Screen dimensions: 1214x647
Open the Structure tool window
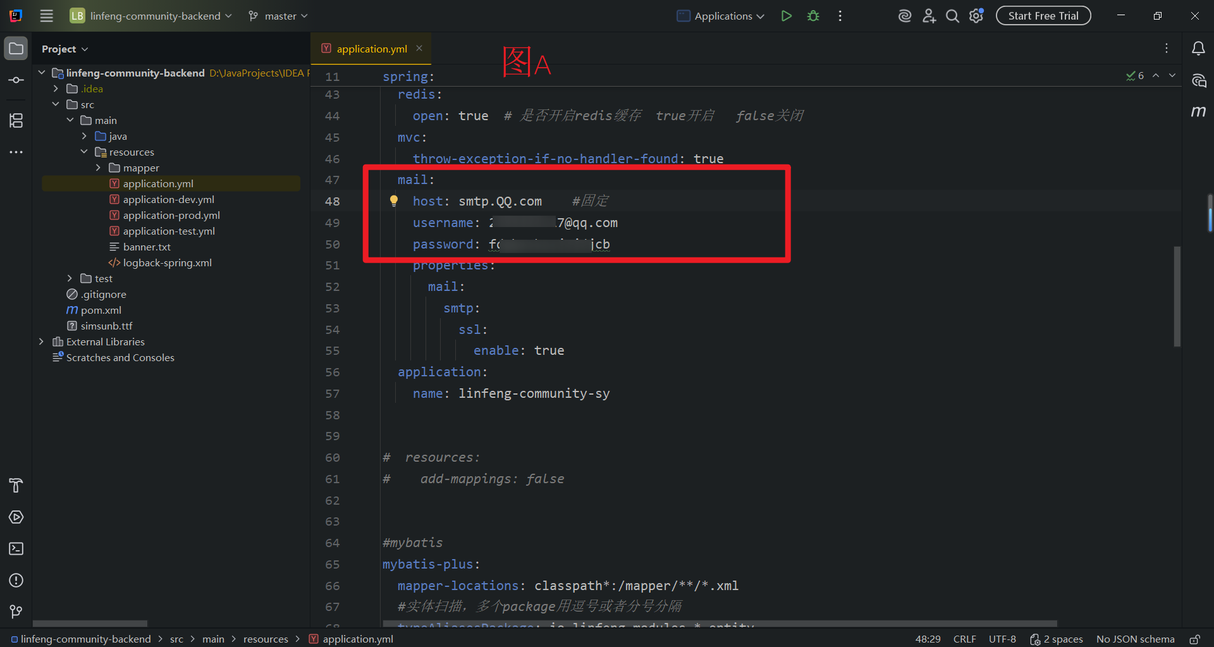click(16, 120)
